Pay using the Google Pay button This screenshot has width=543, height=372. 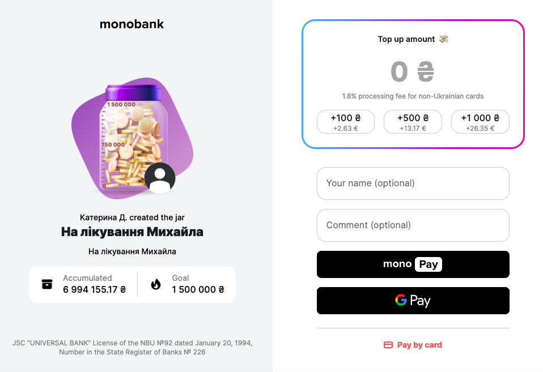(x=413, y=301)
